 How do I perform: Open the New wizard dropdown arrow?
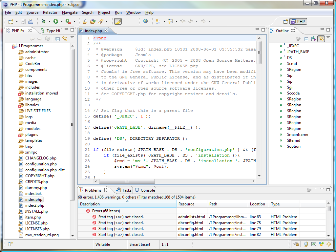pyautogui.click(x=17, y=21)
